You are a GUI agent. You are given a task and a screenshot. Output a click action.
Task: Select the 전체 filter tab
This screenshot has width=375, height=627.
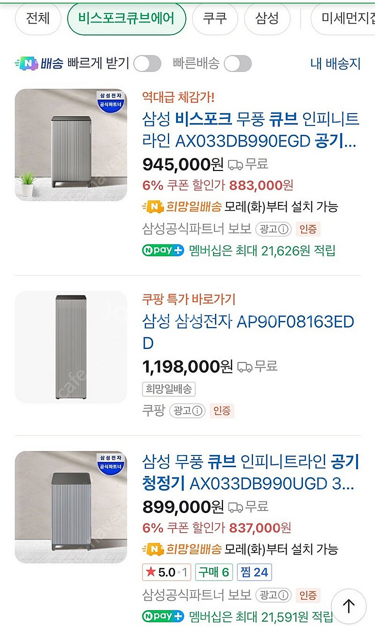37,18
